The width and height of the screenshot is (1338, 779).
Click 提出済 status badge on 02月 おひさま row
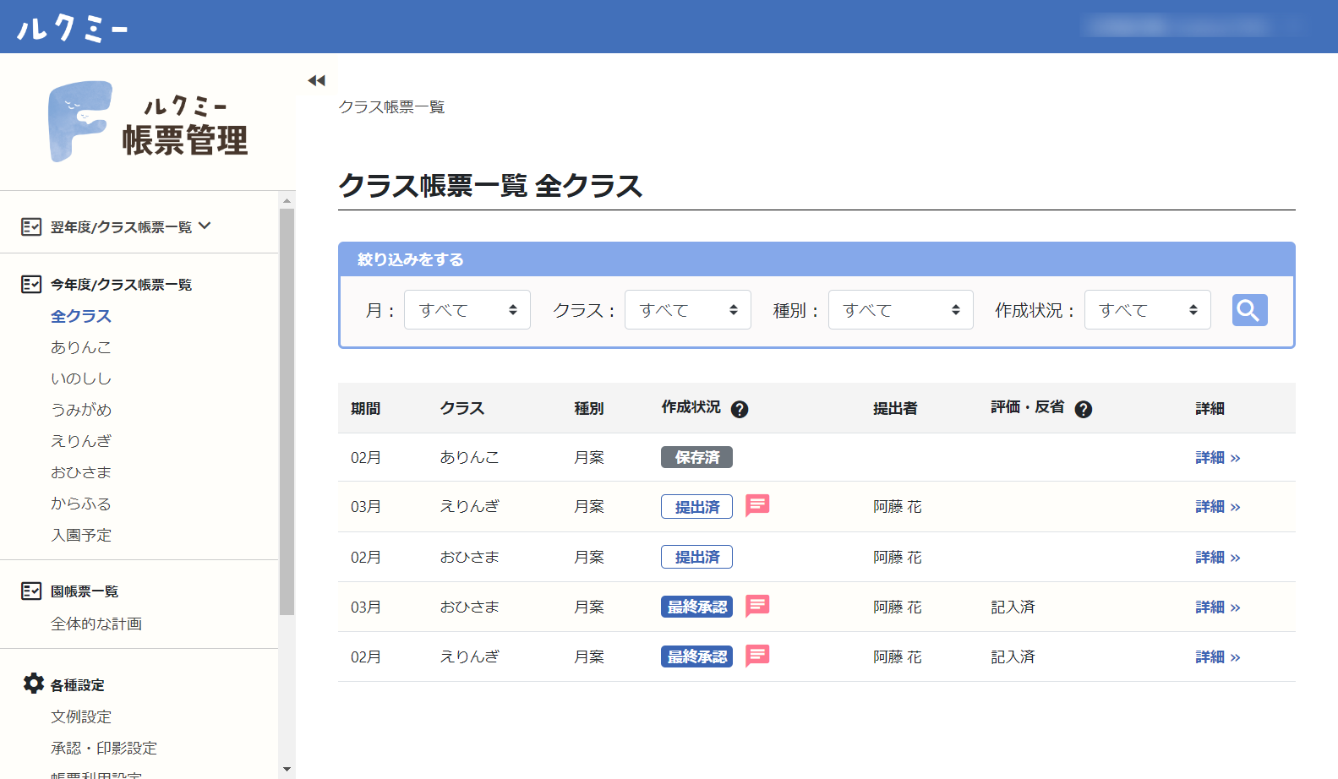pos(696,557)
